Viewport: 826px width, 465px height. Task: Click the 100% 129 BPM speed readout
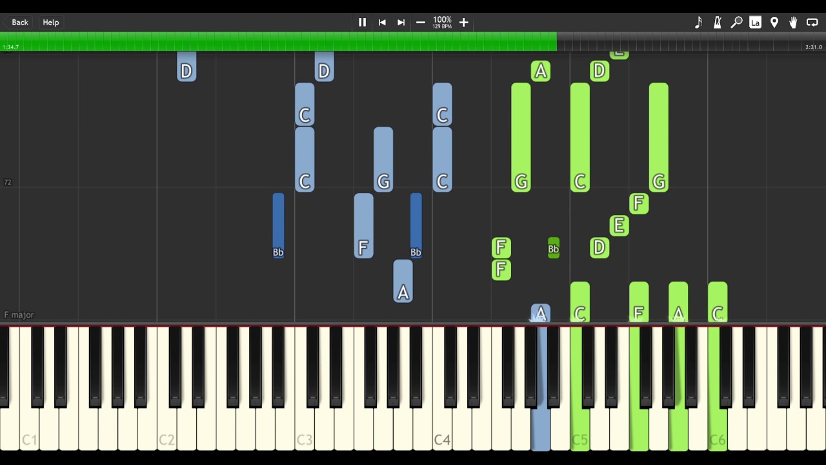coord(442,23)
